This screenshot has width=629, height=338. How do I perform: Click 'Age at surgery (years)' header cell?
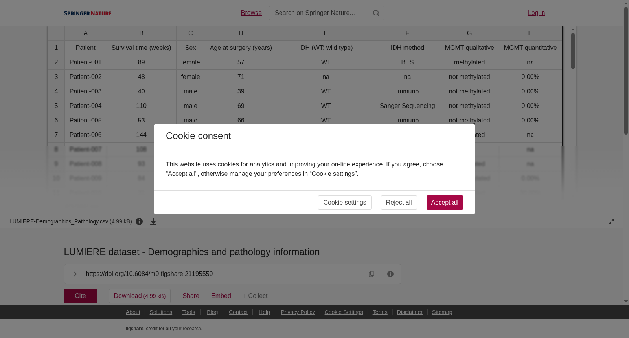point(241,48)
